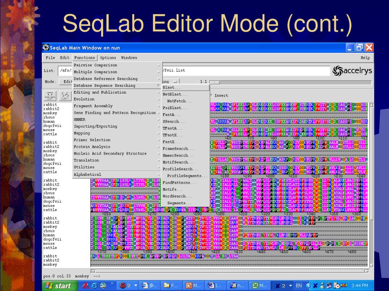Expand the Pairwise Comparison submenu
The height and width of the screenshot is (291, 389).
pyautogui.click(x=117, y=65)
